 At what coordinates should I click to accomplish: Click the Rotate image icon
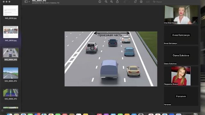[x=135, y=2]
